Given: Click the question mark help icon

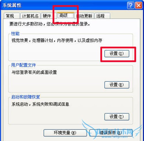Looking at the screenshot, I should (130, 5).
